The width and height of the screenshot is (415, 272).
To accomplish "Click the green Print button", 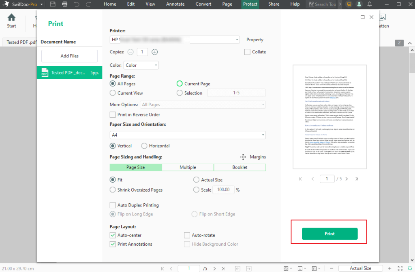I will click(329, 234).
